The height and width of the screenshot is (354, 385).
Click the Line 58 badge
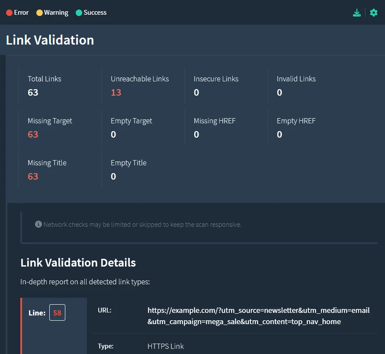coord(57,312)
